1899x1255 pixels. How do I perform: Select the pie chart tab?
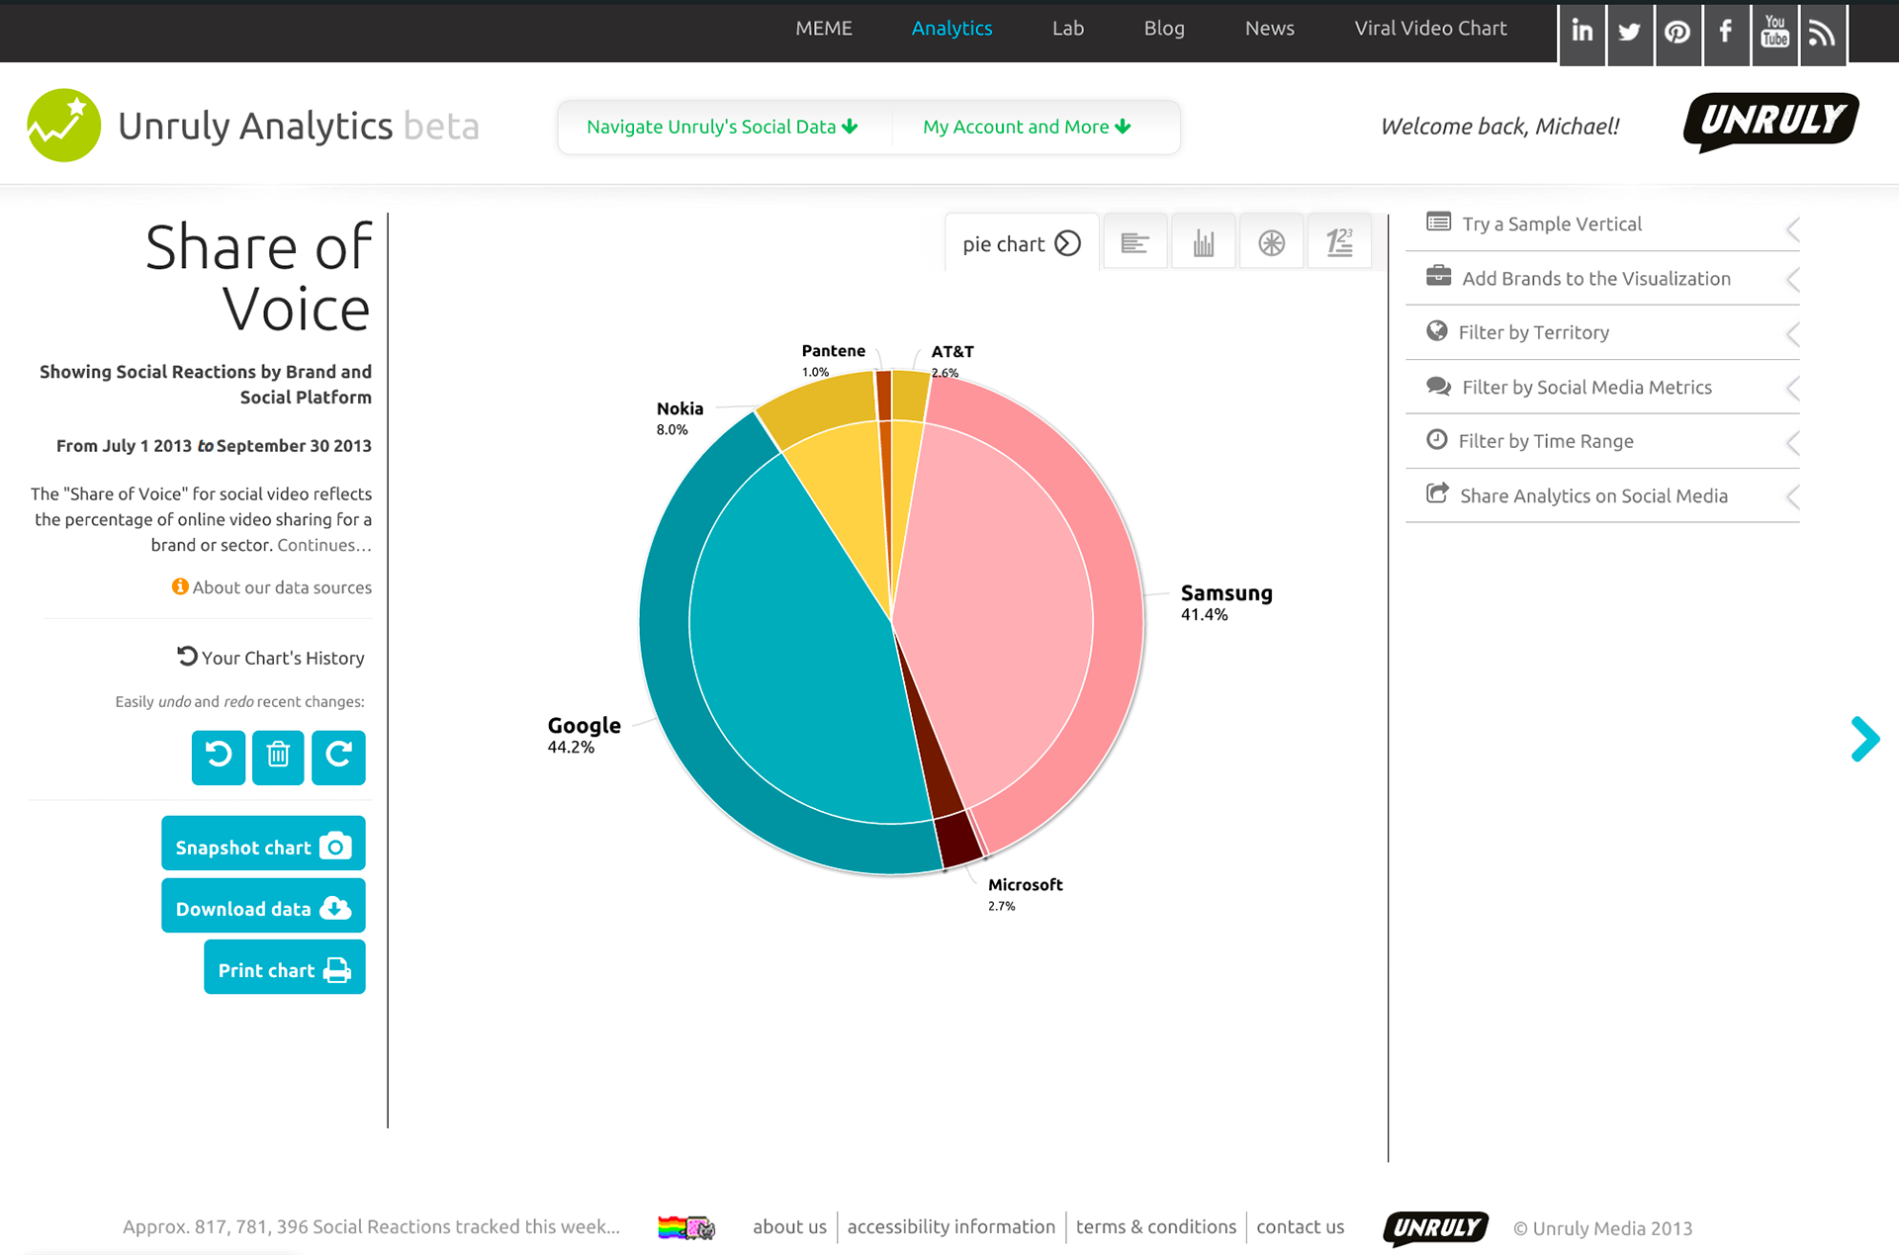1021,243
